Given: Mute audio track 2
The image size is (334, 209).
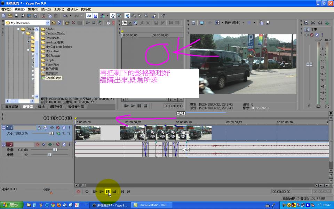Looking at the screenshot, I should click(64, 144).
